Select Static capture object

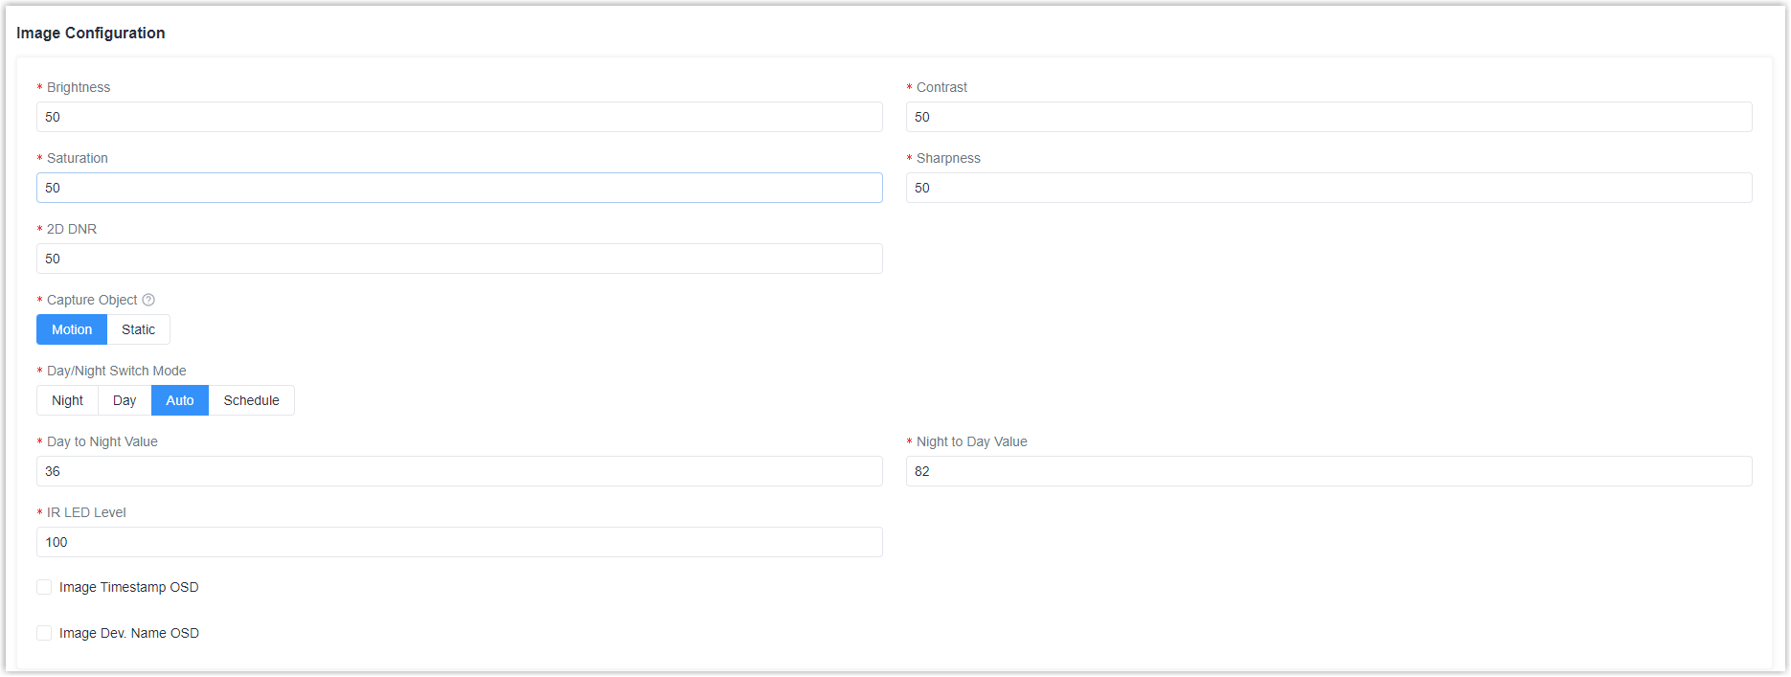tap(138, 329)
